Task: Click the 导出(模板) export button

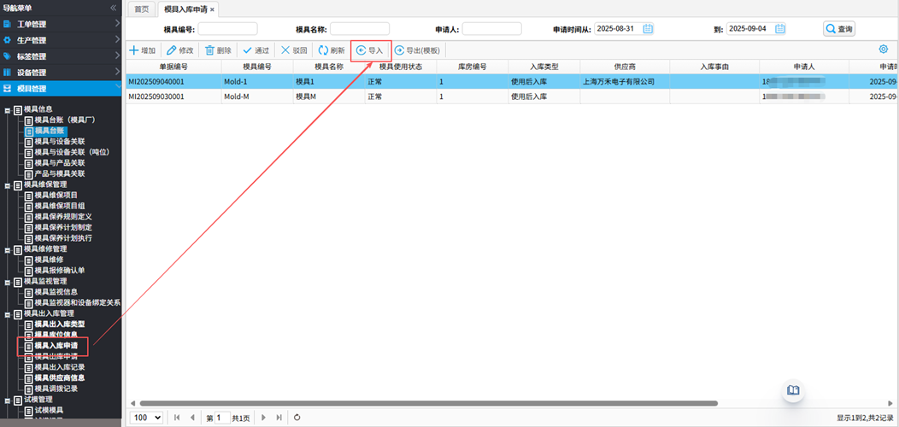Action: coord(418,50)
